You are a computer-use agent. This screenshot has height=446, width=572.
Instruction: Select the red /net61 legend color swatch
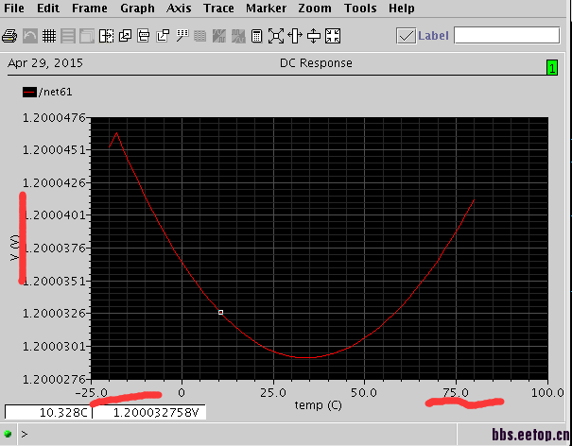(29, 92)
